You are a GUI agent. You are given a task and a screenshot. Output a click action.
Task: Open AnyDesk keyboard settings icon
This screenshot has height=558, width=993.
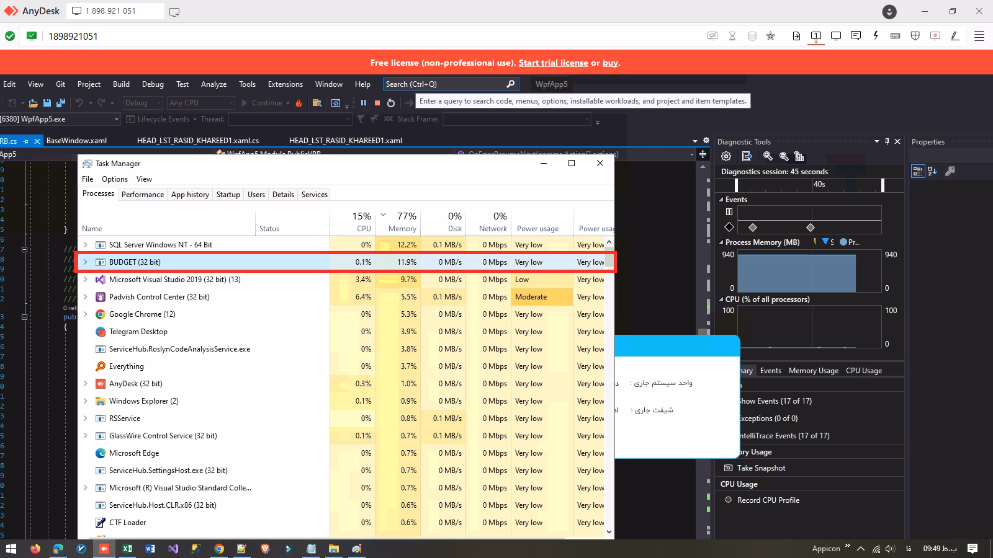(896, 36)
